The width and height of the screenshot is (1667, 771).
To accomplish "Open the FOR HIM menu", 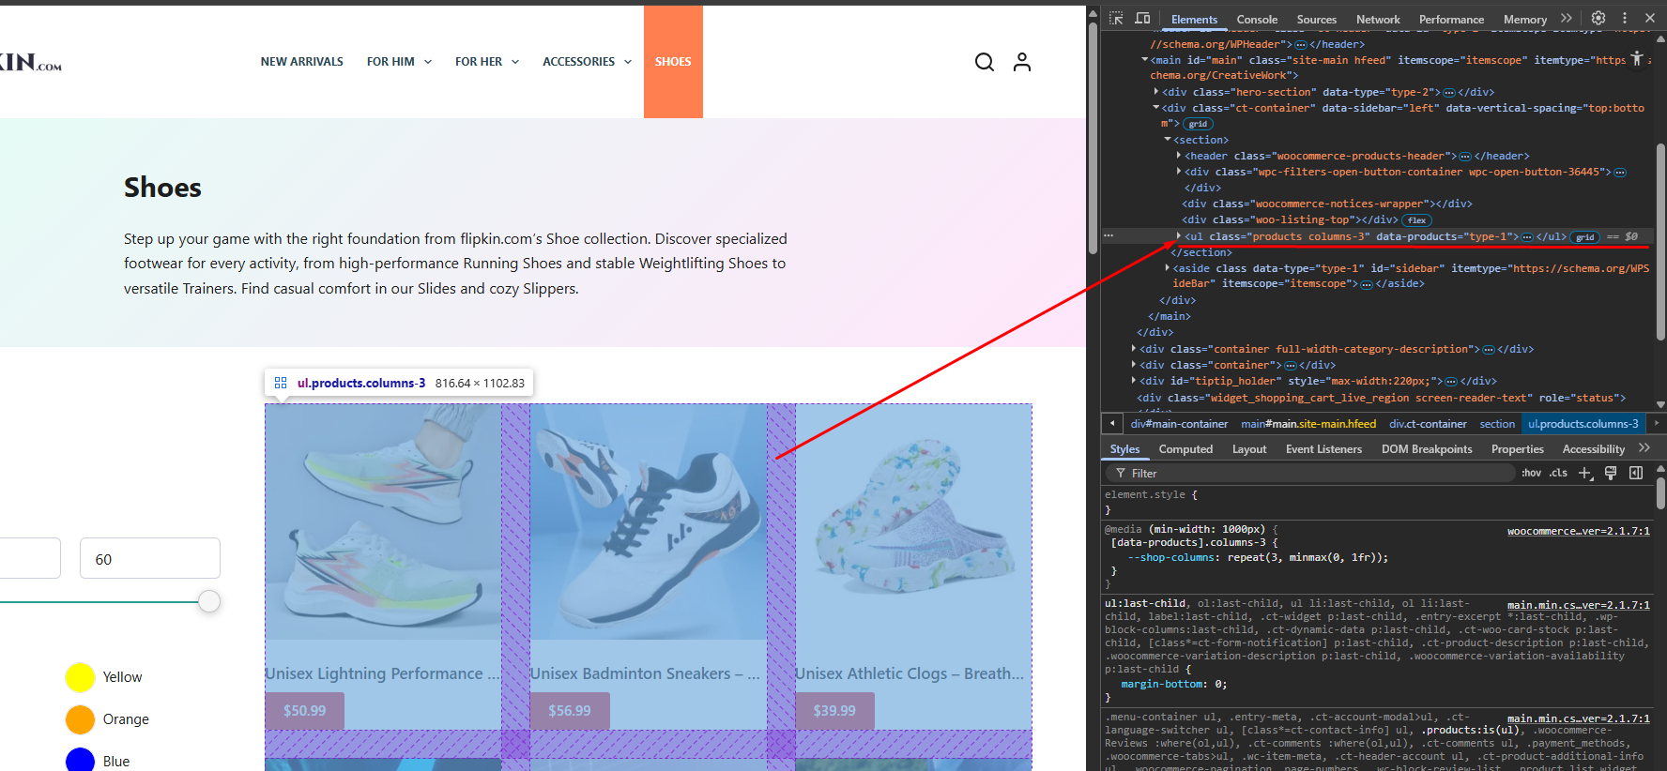I will pos(399,62).
